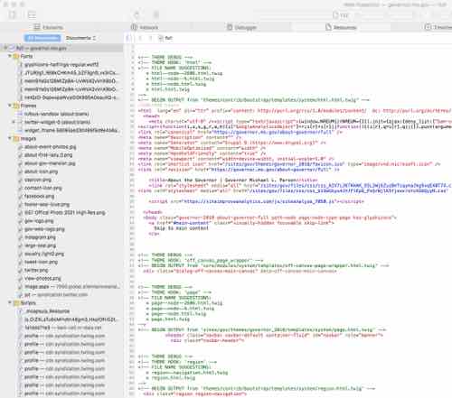The width and height of the screenshot is (452, 398).
Task: Go back in content view history
Action: pos(140,38)
